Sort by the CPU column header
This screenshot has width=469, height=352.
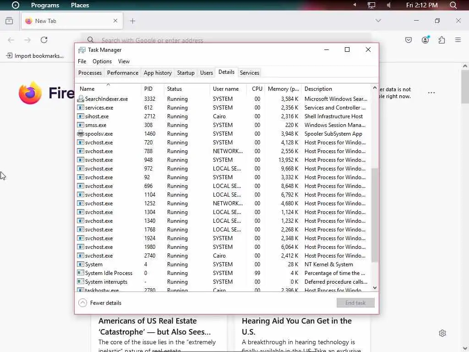[256, 89]
